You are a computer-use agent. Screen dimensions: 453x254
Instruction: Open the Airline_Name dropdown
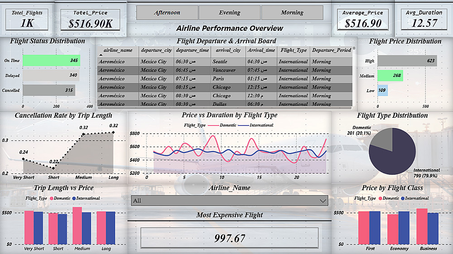230,201
